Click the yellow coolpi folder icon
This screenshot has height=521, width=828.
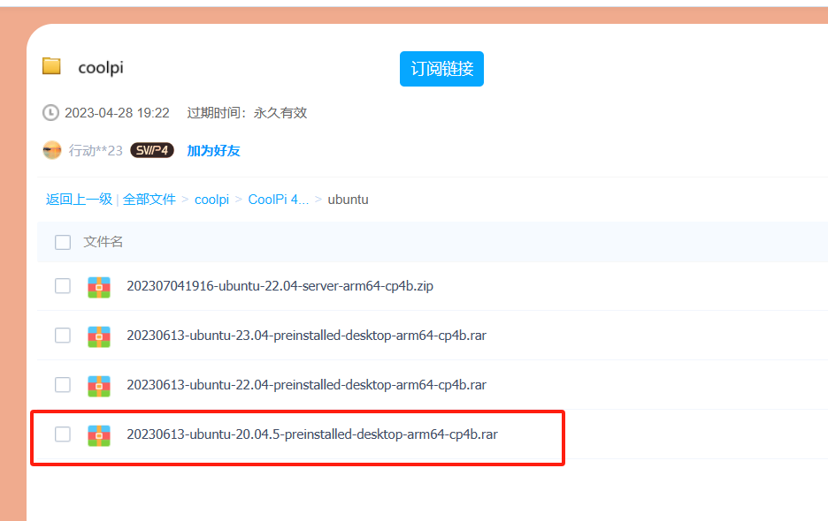51,66
